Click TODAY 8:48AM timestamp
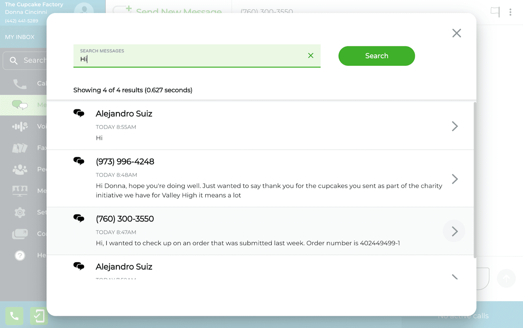Screen dimensions: 523x328 pos(116,175)
